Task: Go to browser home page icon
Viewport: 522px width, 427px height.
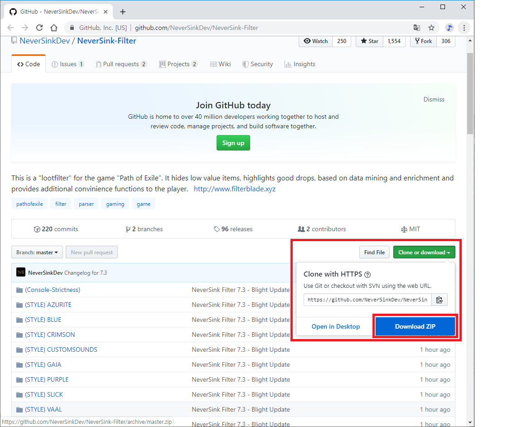Action: pos(54,28)
